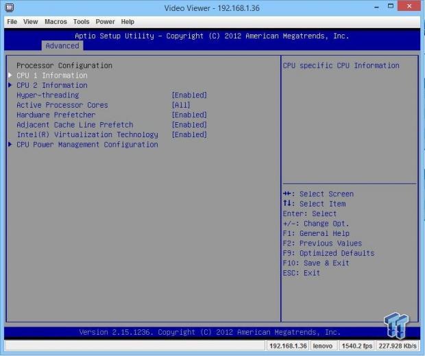The height and width of the screenshot is (356, 425).
Task: Close the Video Viewer window
Action: tap(409, 6)
